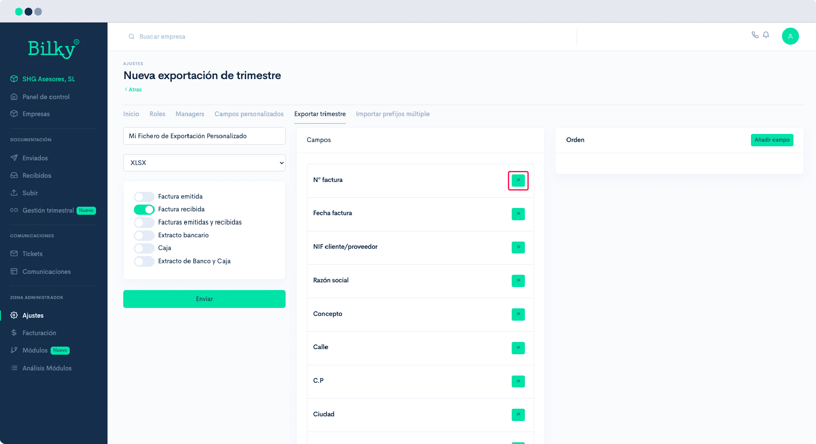The width and height of the screenshot is (816, 444).
Task: Click the Facturación dollar icon
Action: (14, 333)
